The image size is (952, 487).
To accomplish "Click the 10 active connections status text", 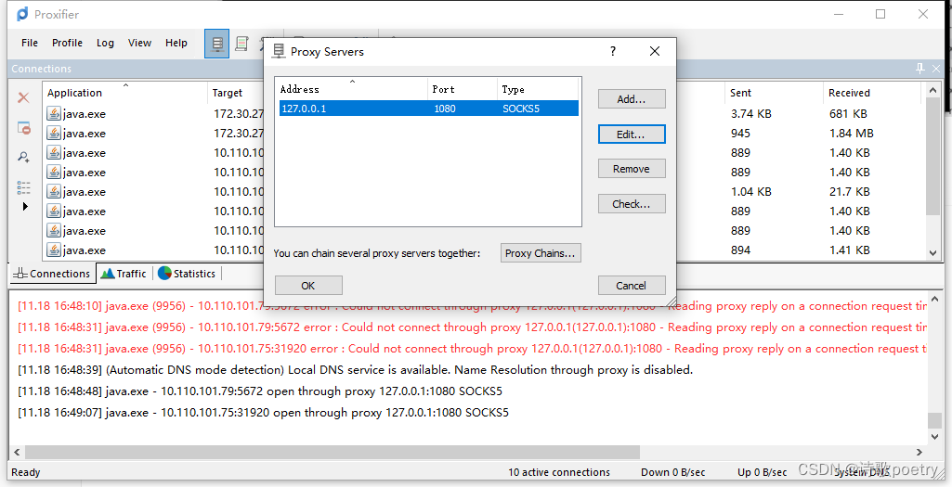I will [559, 472].
